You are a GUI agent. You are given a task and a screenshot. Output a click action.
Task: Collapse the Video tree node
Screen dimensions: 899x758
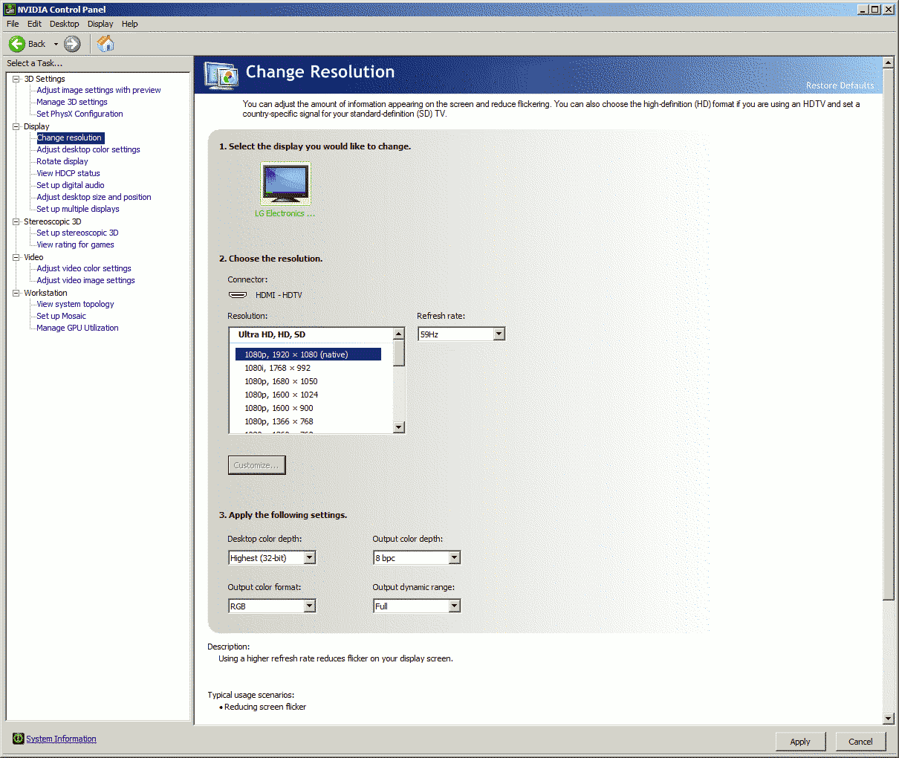(16, 257)
